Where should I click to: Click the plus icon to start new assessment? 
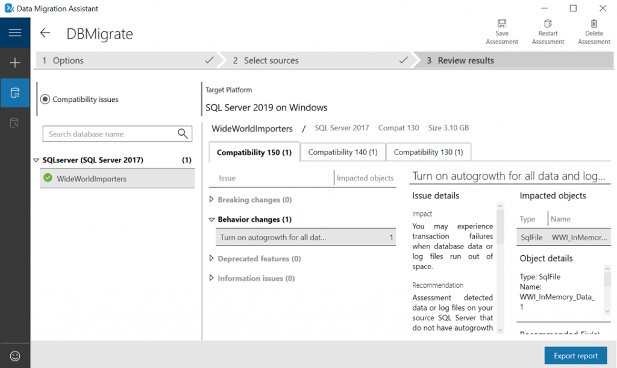coord(14,63)
